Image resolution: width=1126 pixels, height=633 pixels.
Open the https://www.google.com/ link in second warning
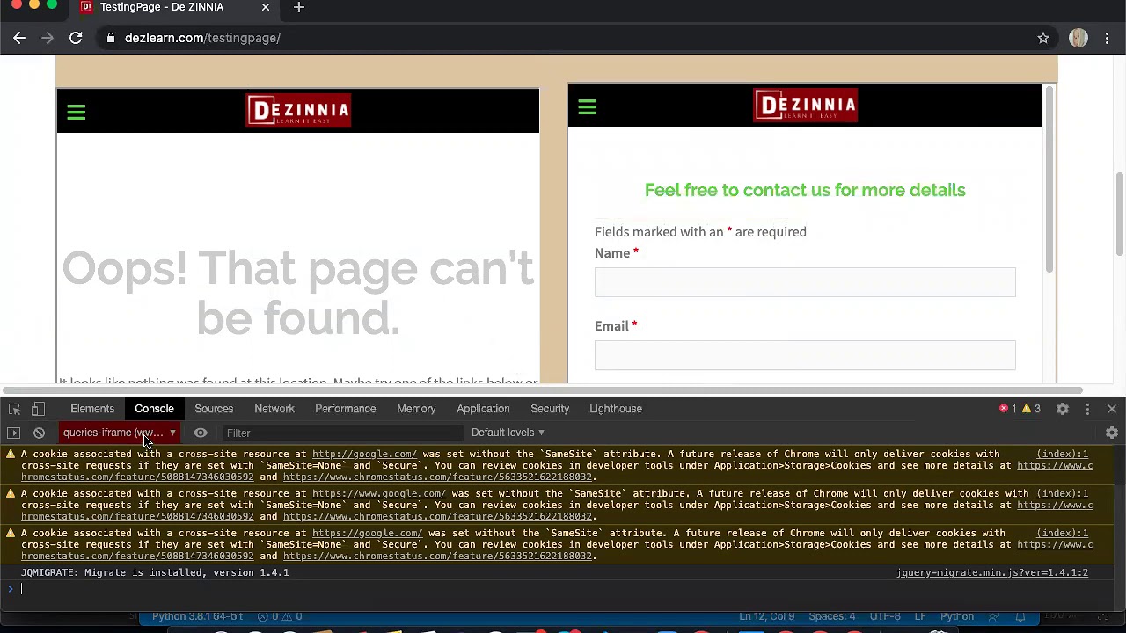point(379,494)
